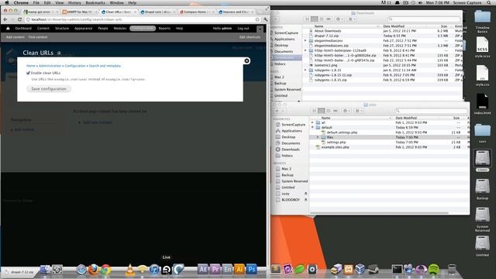Add Clean URLs page to shortcuts
Image resolution: width=496 pixels, height=279 pixels.
coord(59,53)
